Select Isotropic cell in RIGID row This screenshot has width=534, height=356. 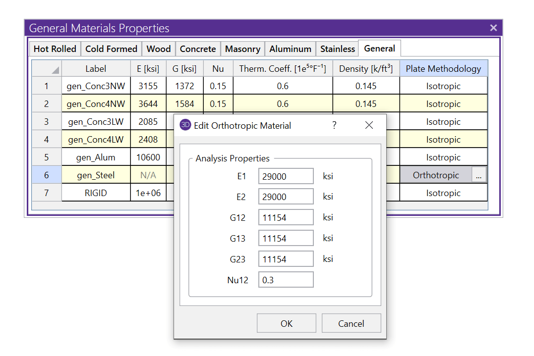[443, 193]
